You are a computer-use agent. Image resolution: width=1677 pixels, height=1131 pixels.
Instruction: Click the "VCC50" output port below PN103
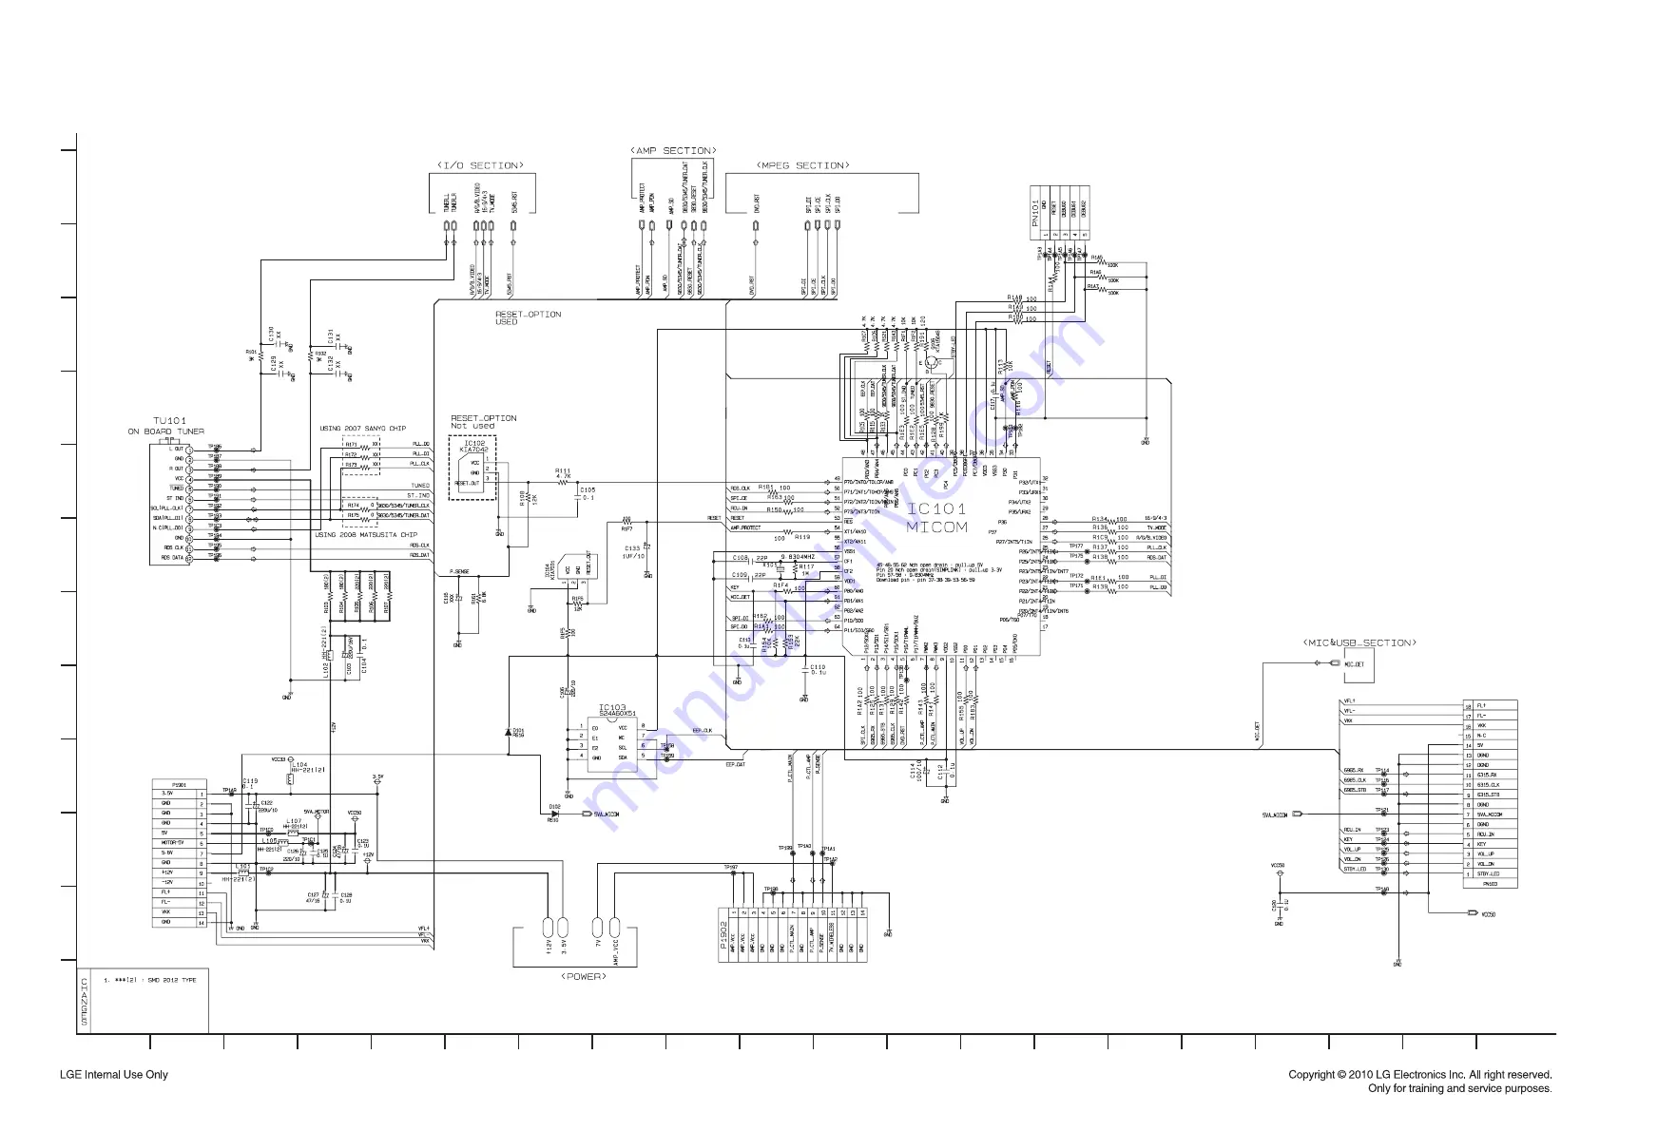coord(1480,913)
